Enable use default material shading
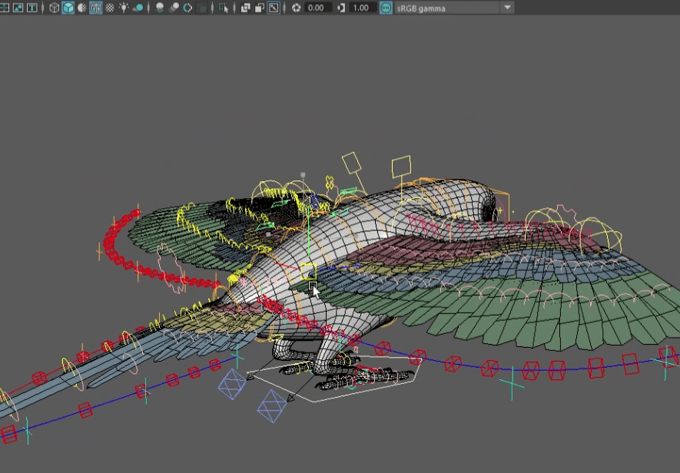Screen dimensions: 680x473 pos(81,8)
